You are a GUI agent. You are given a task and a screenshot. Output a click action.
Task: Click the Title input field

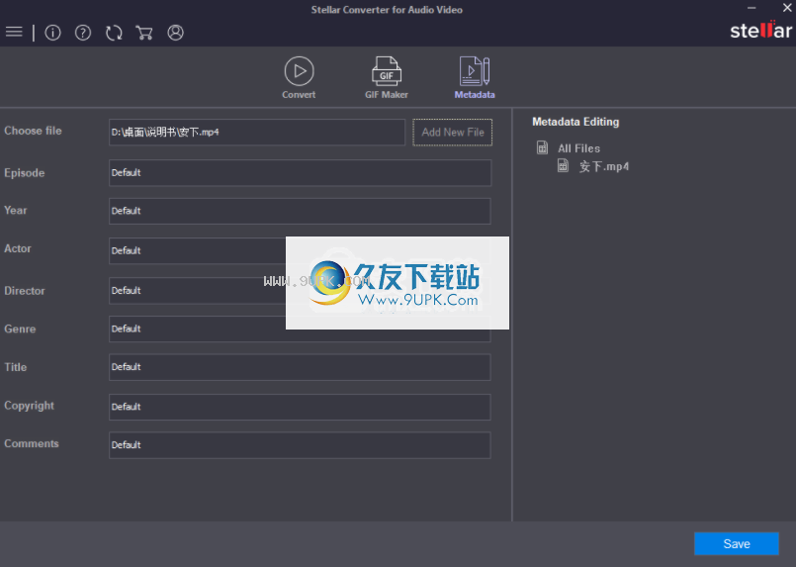pos(300,367)
